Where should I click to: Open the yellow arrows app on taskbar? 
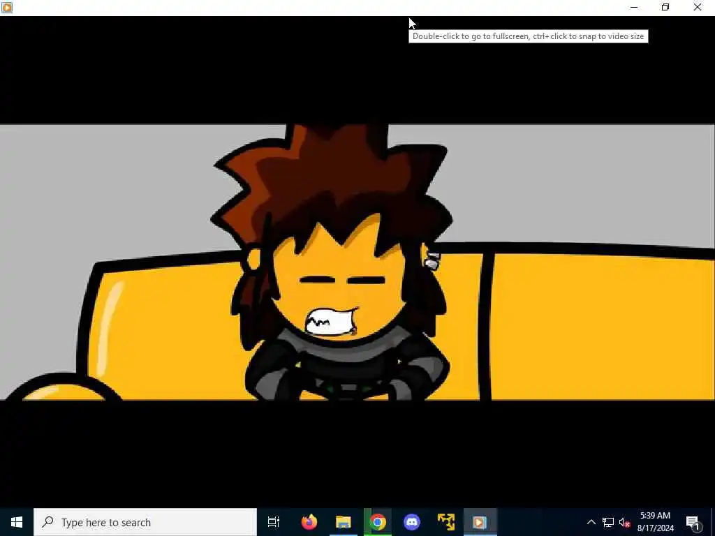[x=446, y=522]
